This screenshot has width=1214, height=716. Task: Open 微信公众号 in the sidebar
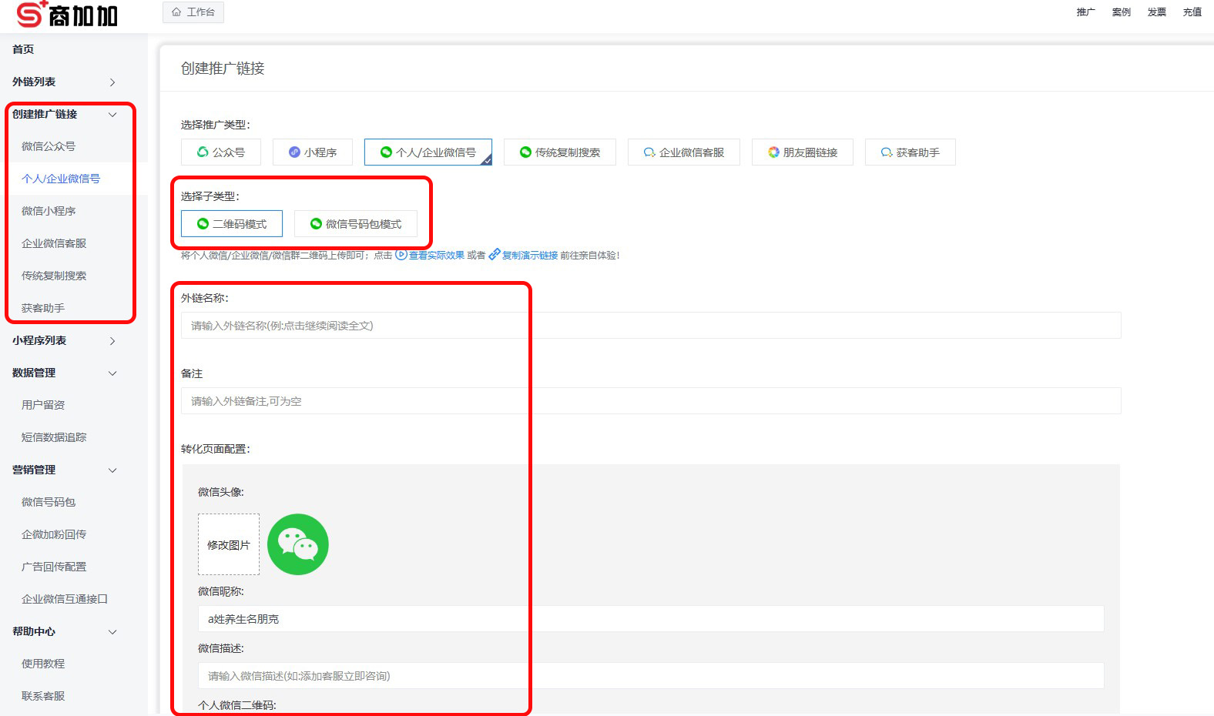point(49,146)
